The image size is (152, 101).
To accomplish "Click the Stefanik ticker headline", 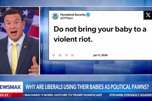I will (x=130, y=95).
